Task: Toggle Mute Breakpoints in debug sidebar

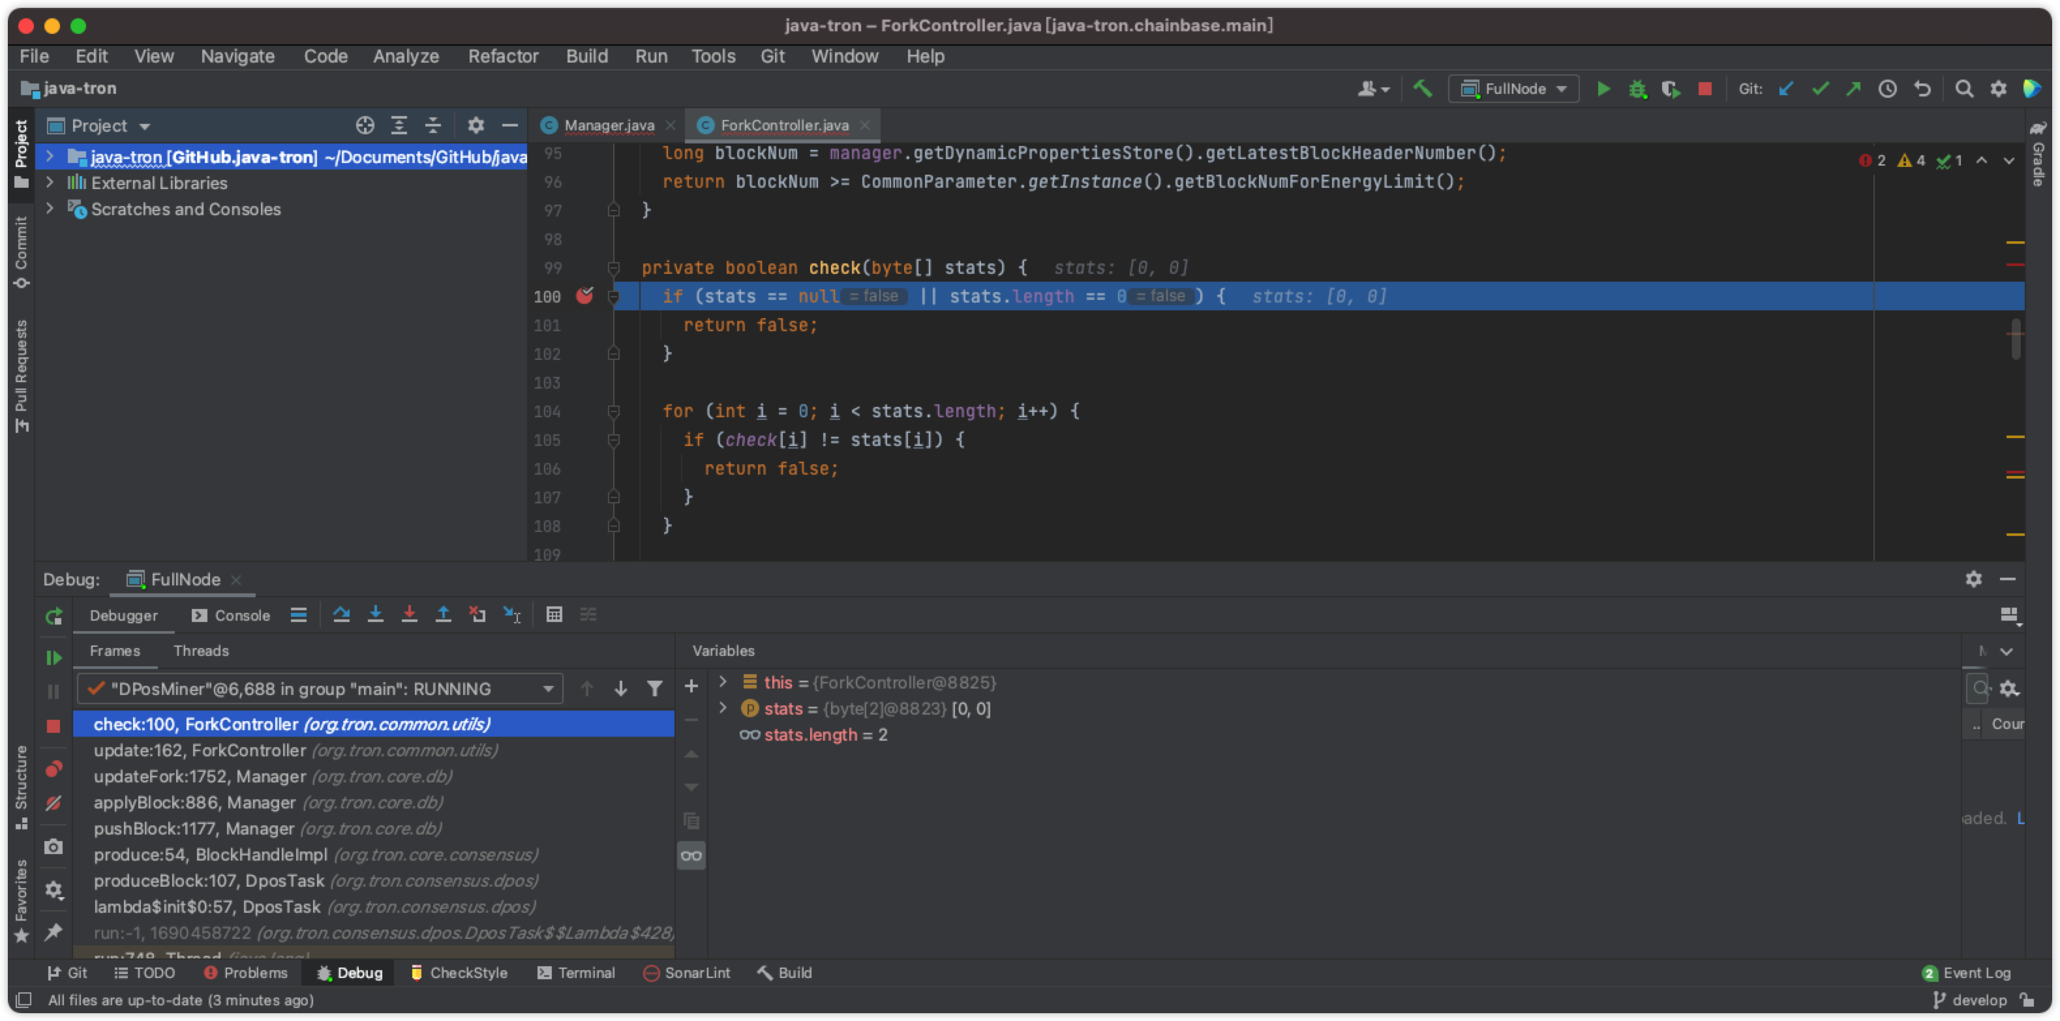Action: click(x=53, y=803)
